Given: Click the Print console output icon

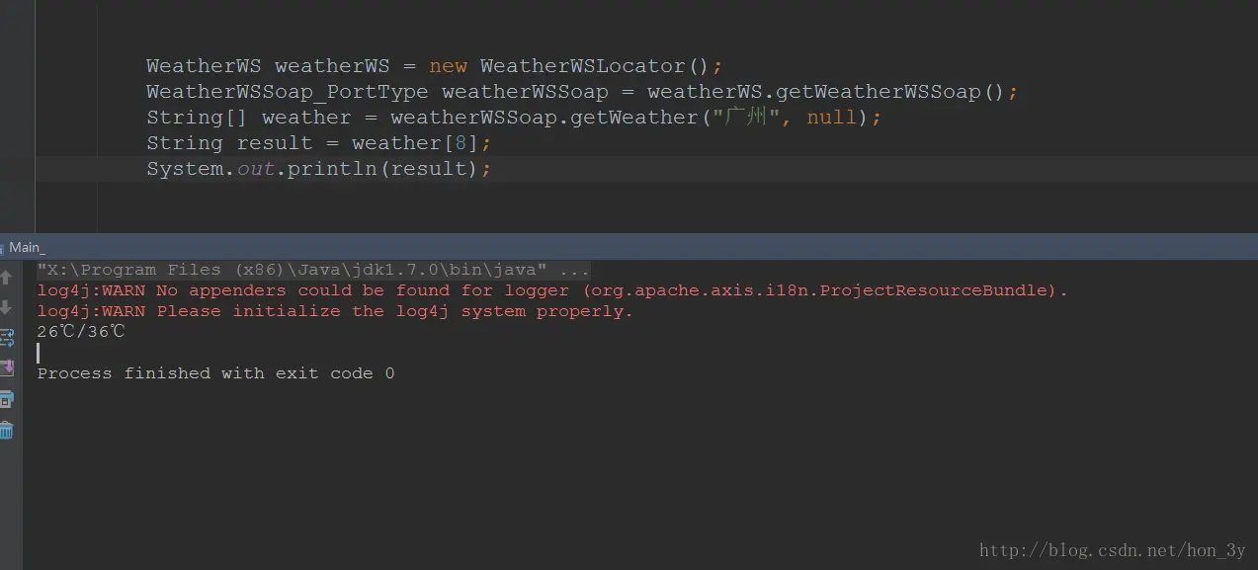Looking at the screenshot, I should pos(6,399).
